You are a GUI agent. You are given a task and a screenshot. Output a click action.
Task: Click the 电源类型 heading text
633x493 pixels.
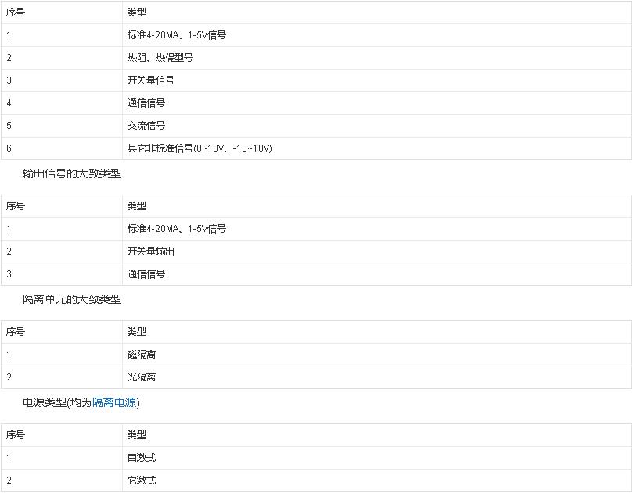pos(45,403)
